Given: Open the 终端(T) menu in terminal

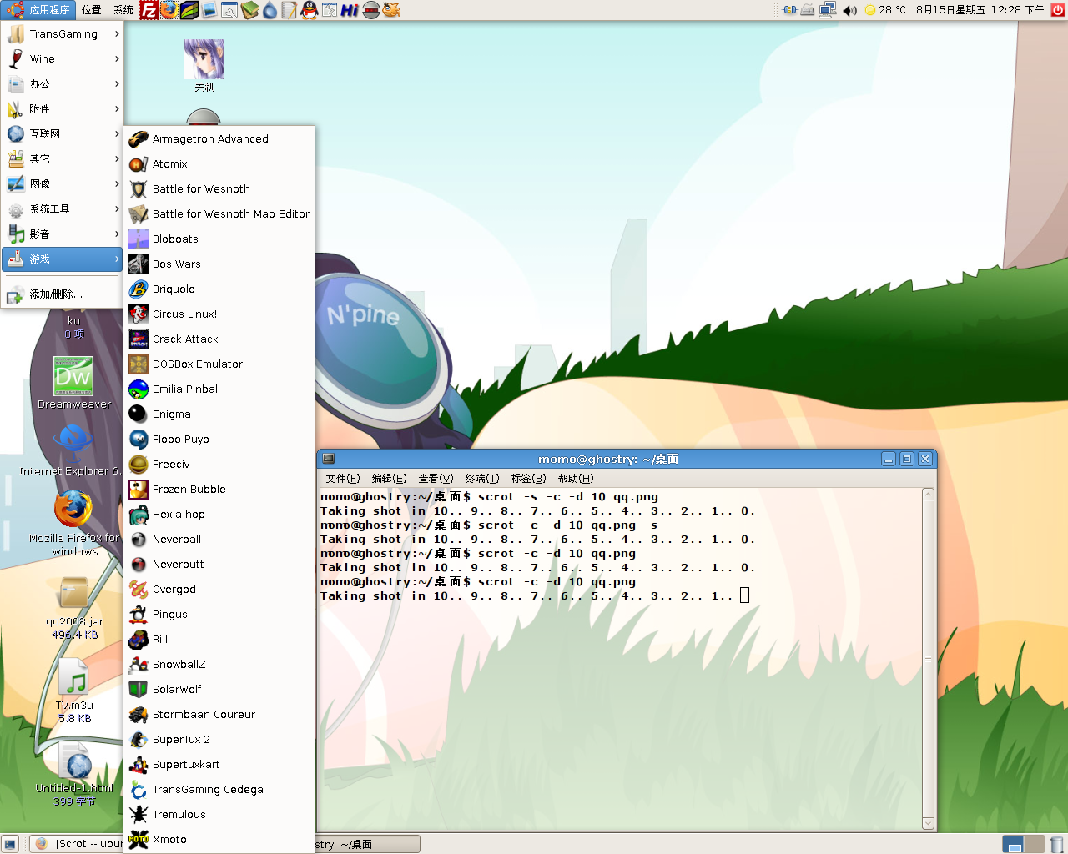Looking at the screenshot, I should click(482, 479).
